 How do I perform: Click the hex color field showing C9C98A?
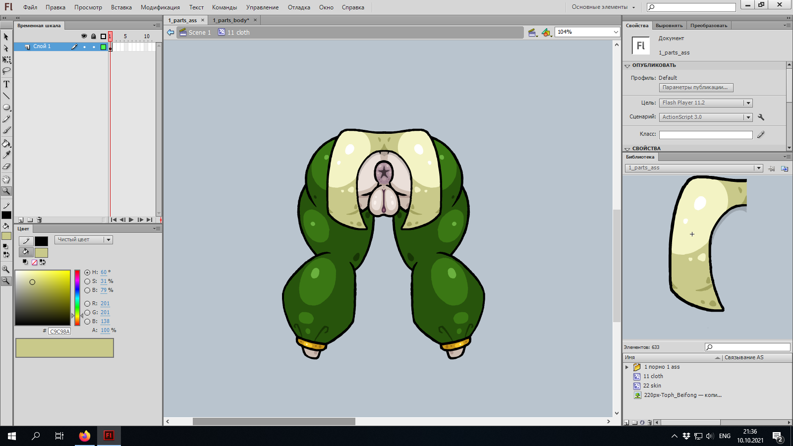(x=59, y=332)
